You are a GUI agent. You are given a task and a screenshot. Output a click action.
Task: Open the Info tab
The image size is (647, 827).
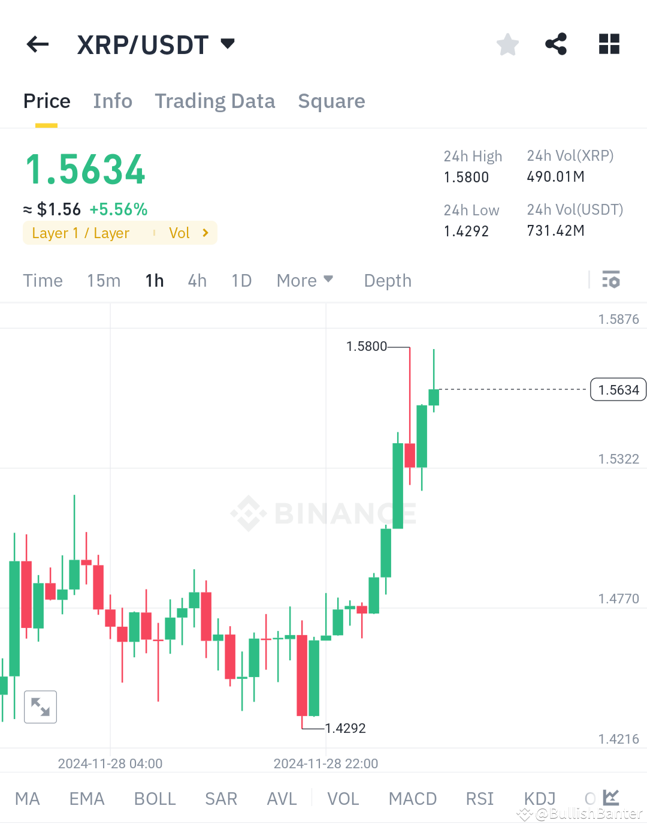pos(112,101)
